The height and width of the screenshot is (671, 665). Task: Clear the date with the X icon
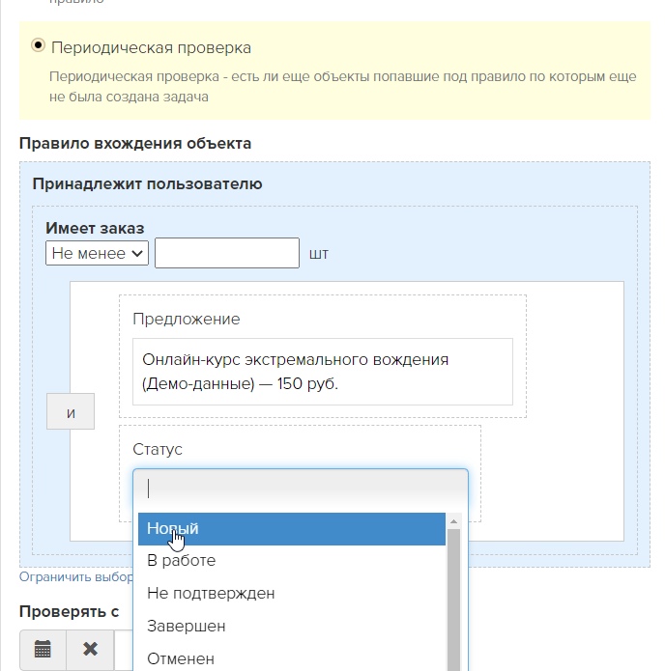click(90, 649)
